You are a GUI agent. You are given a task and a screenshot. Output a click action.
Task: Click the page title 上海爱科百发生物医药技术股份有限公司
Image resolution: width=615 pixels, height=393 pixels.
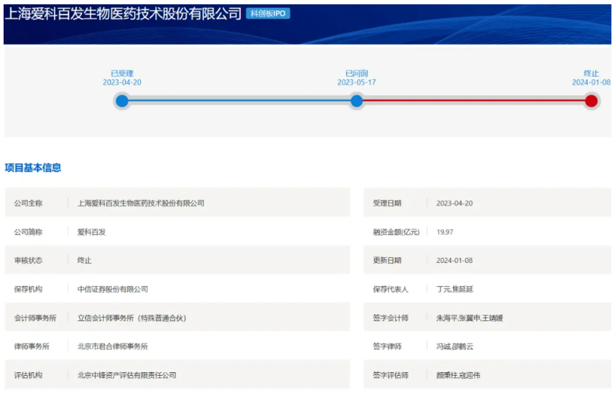(123, 14)
